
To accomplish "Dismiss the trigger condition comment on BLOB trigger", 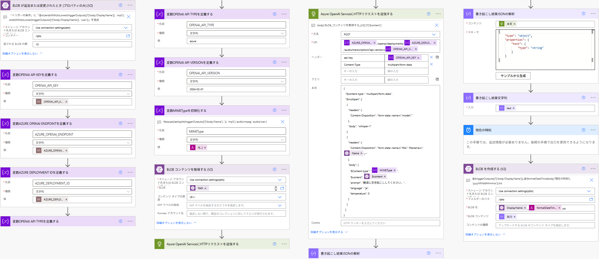I will [x=129, y=17].
